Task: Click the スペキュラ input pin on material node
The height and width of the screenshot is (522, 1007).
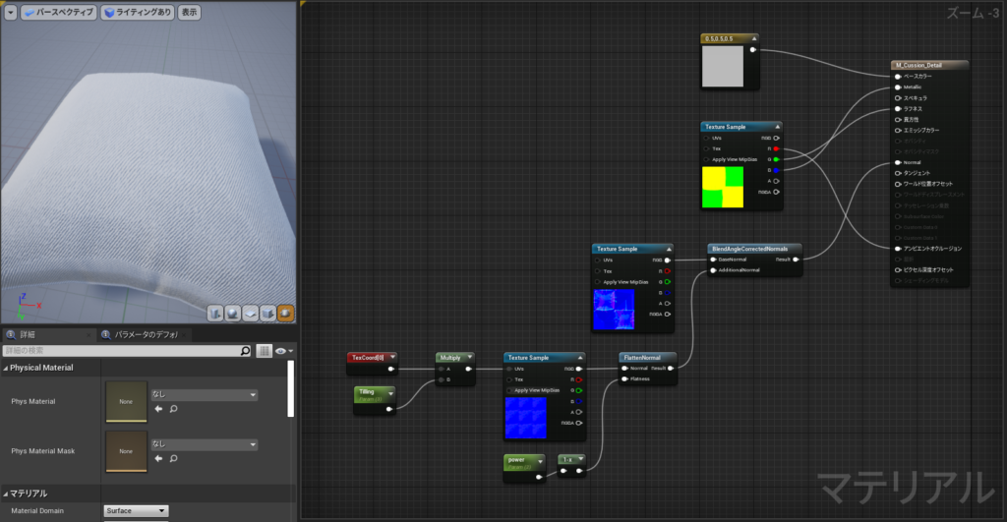Action: [898, 98]
